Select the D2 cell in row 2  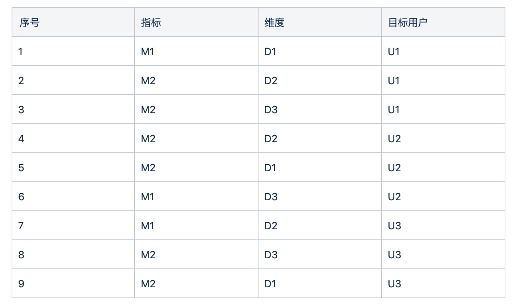point(271,81)
